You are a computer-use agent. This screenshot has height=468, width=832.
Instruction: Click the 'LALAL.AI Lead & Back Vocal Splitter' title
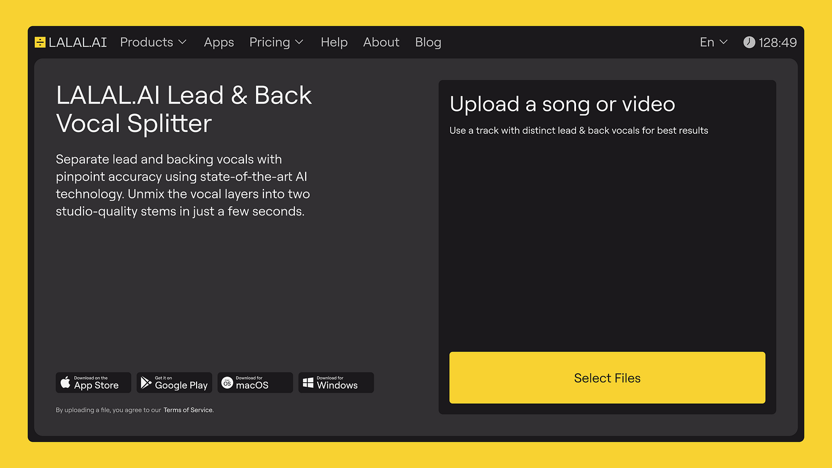point(184,109)
